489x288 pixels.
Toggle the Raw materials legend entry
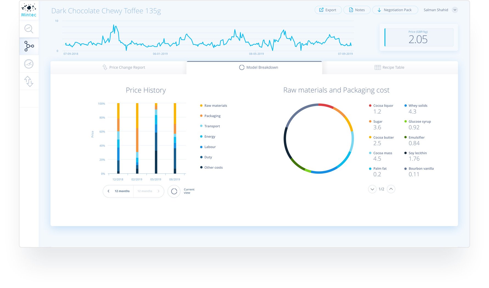click(x=216, y=105)
